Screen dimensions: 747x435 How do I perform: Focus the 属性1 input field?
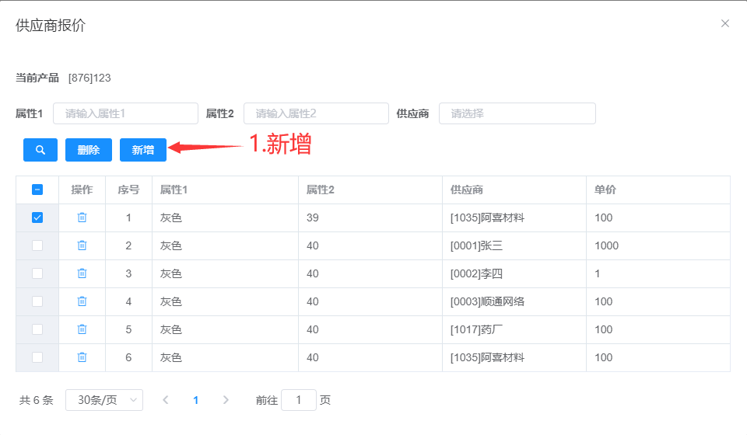tap(125, 113)
